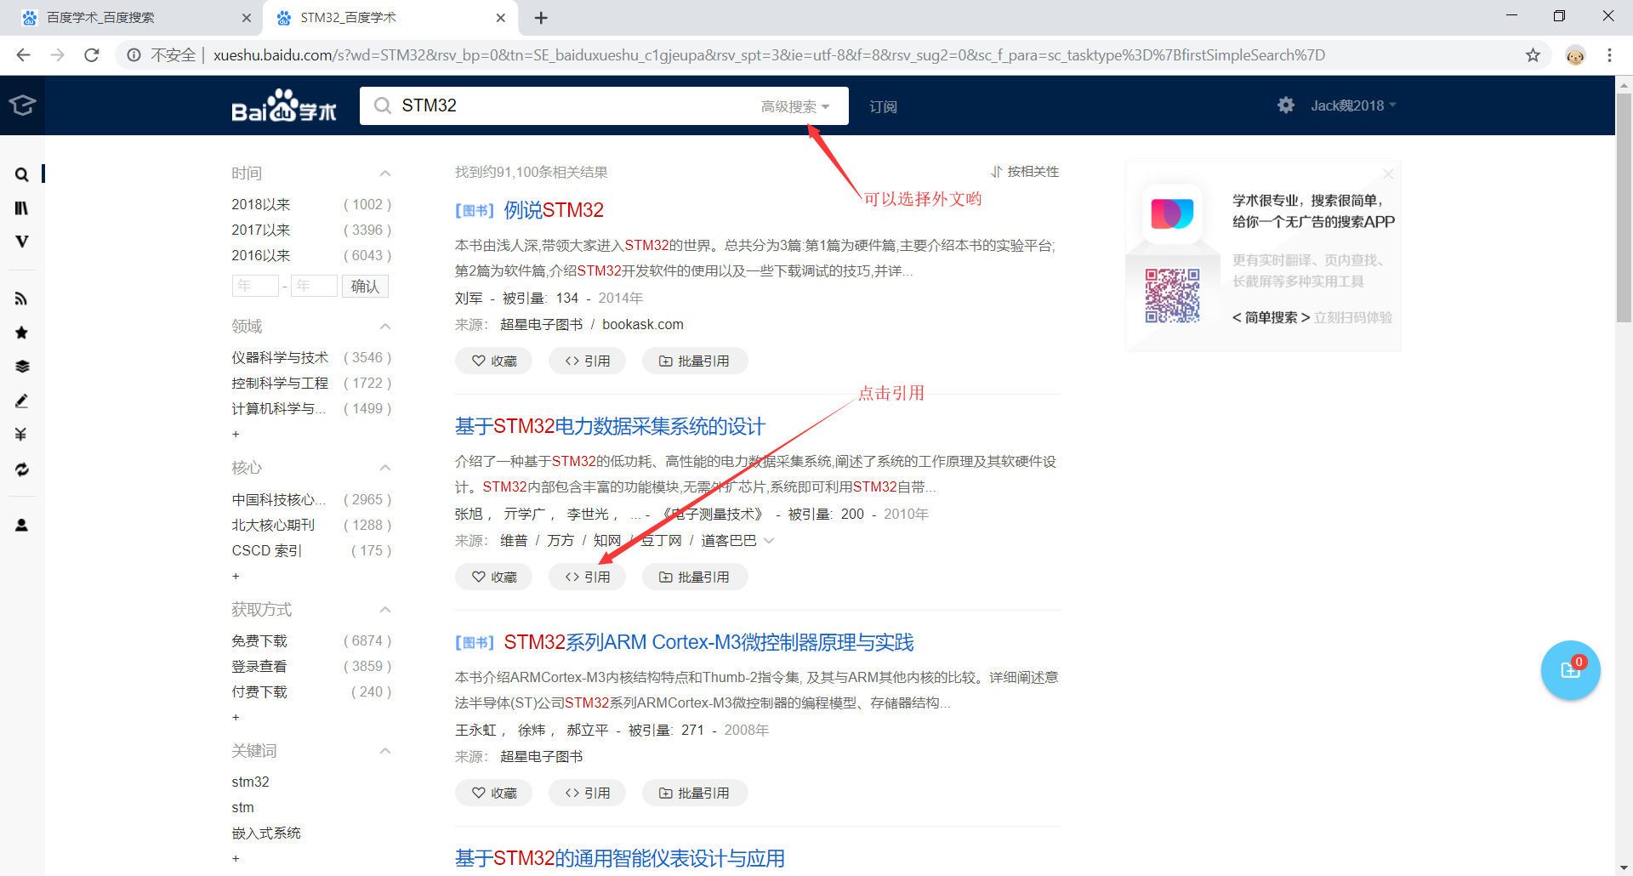Click 引用 for 基于STM32电力数据采集系统的设计
The image size is (1633, 876).
(x=587, y=577)
